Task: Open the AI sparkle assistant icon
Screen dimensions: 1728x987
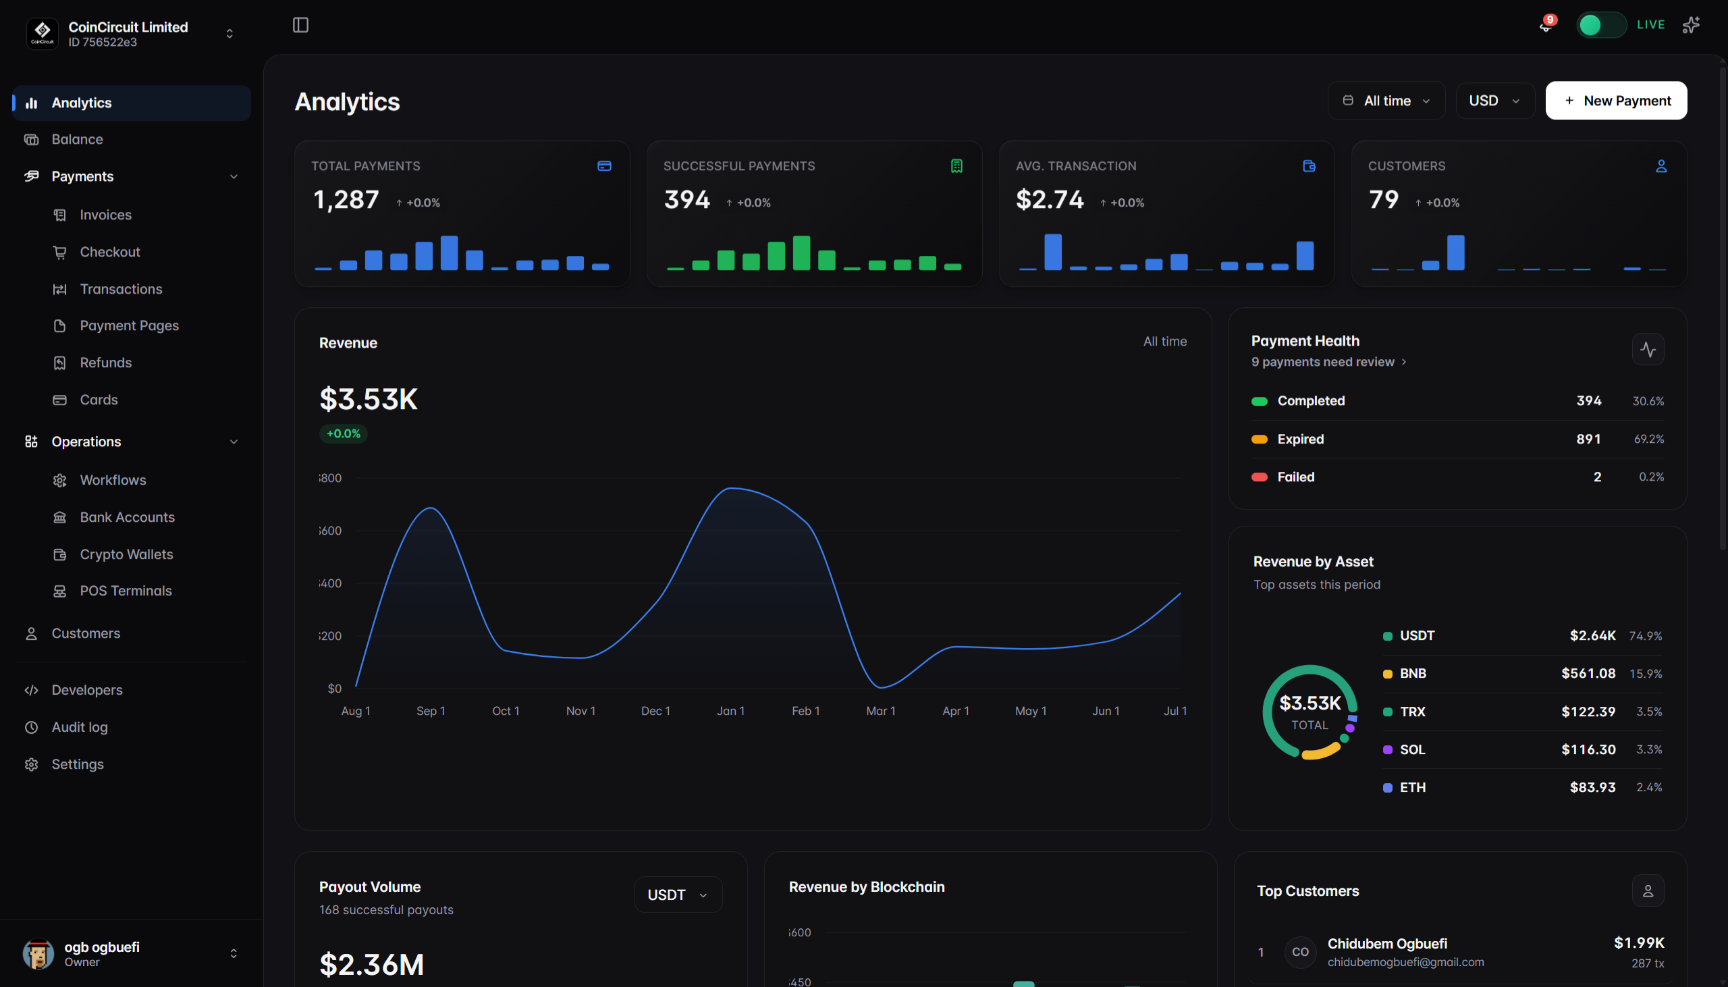Action: 1691,25
